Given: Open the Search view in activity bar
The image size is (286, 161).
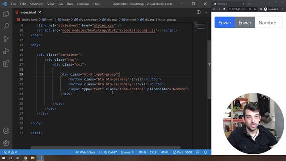Looking at the screenshot, I should [6, 26].
